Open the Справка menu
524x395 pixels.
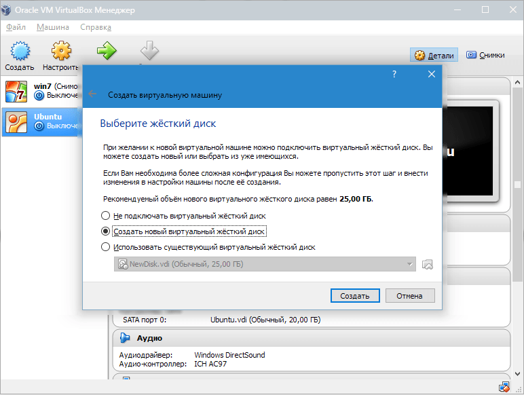click(96, 27)
